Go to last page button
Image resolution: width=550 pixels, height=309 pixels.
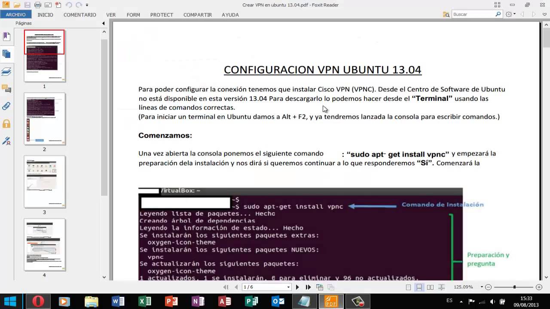308,287
